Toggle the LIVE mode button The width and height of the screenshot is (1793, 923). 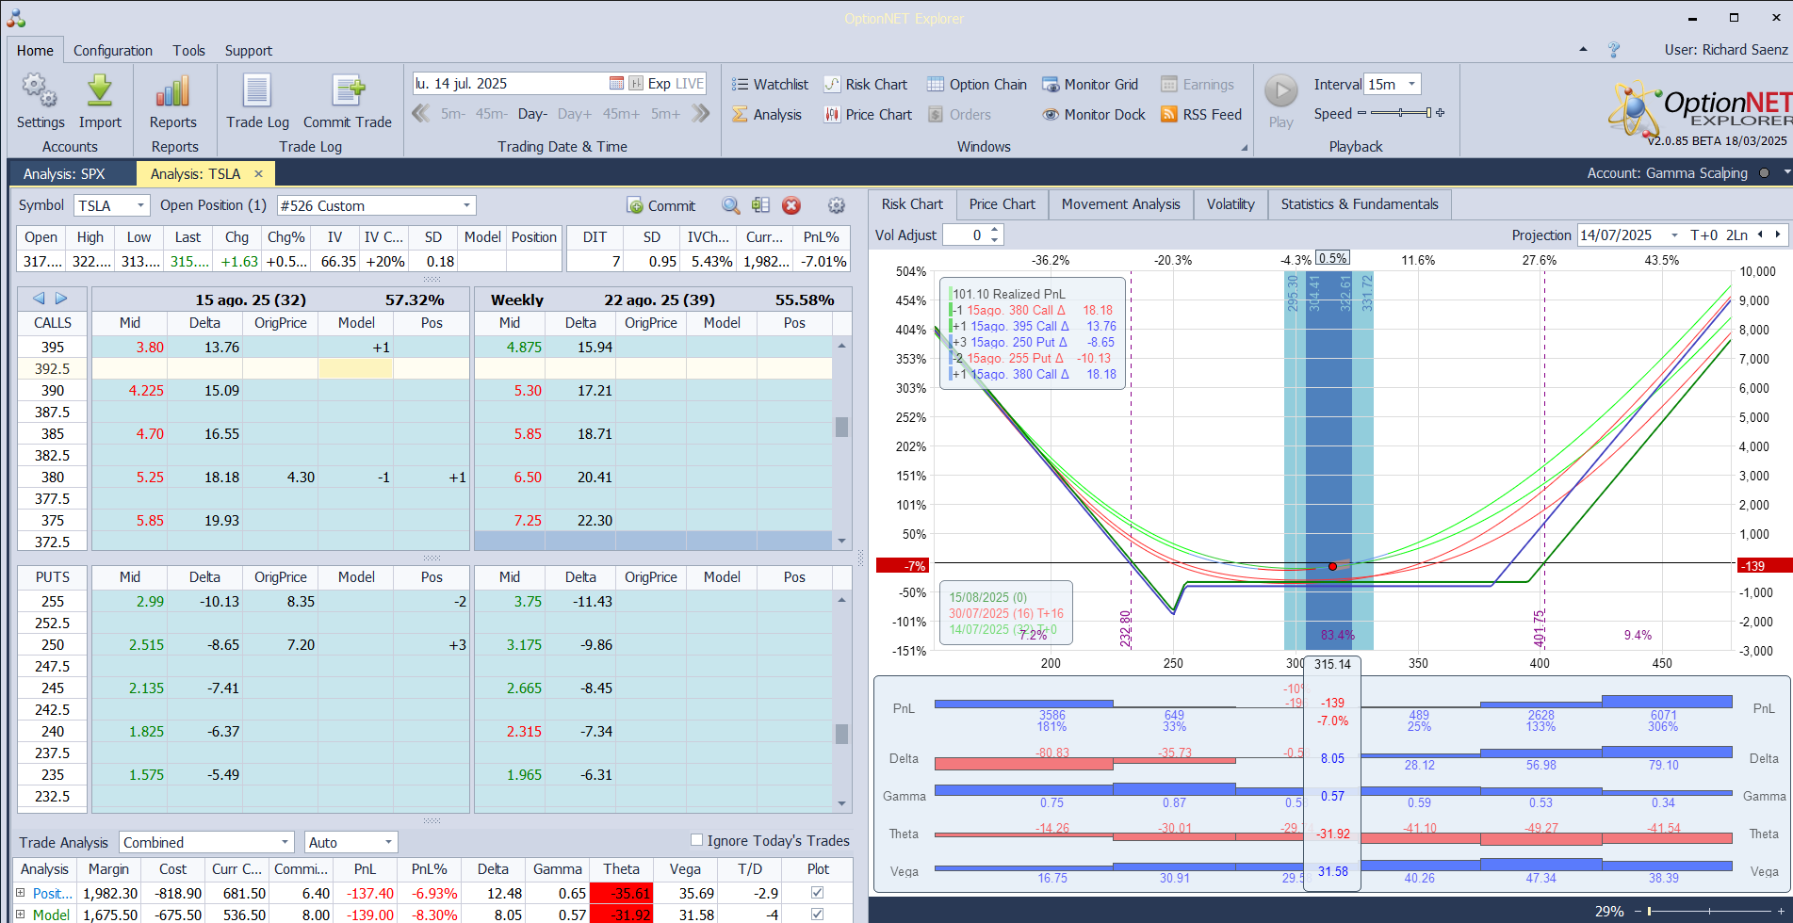tap(690, 84)
